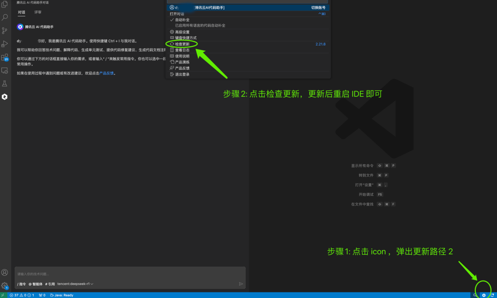Open notifications bell in status bar

point(492,295)
